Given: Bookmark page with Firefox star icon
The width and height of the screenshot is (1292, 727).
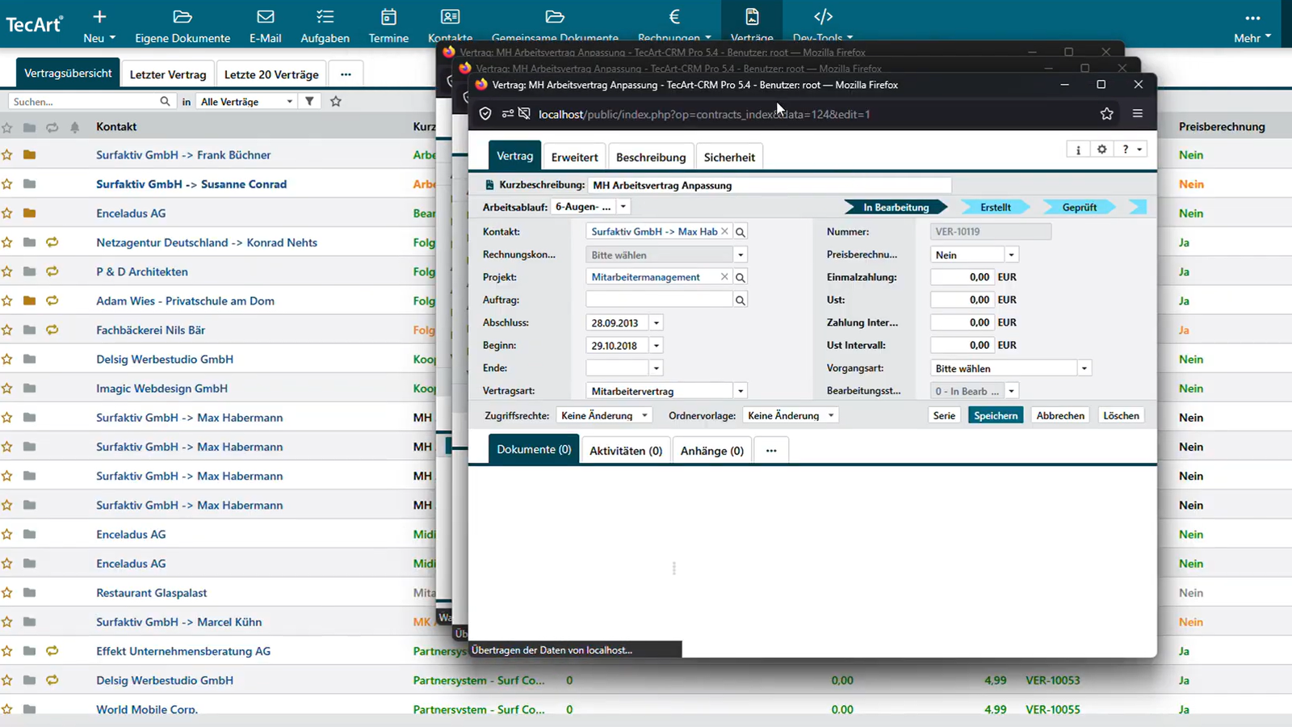Looking at the screenshot, I should pos(1106,114).
